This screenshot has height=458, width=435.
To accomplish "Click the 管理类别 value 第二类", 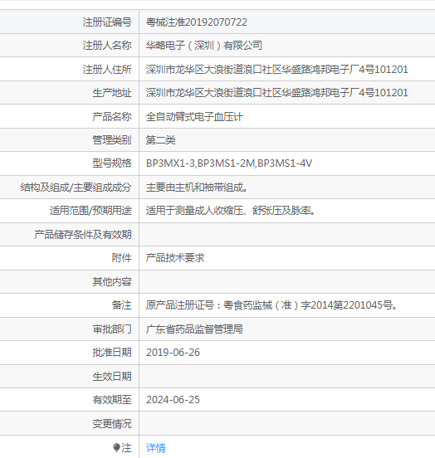I will click(x=160, y=140).
